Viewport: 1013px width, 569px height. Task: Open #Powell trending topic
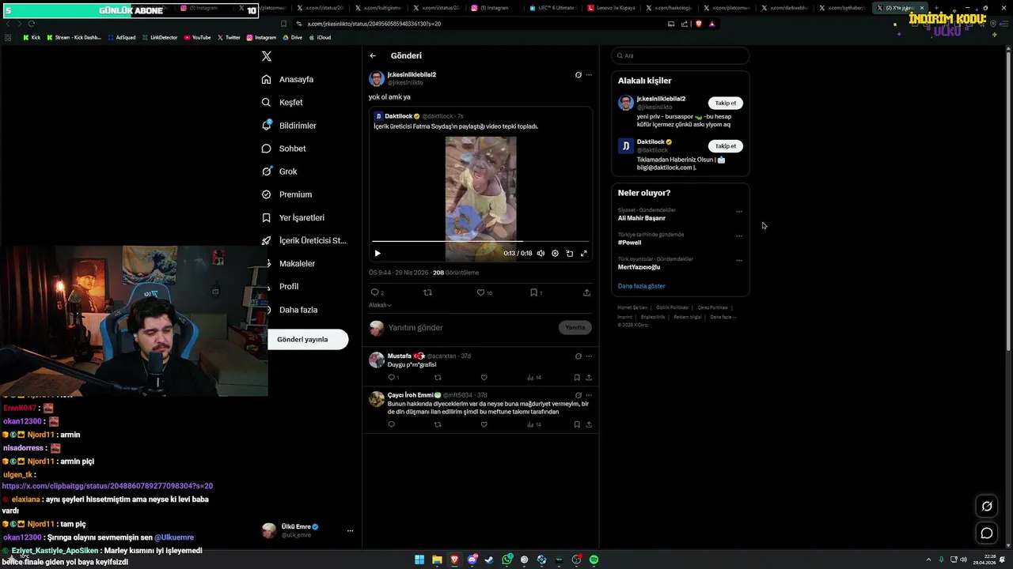point(630,243)
